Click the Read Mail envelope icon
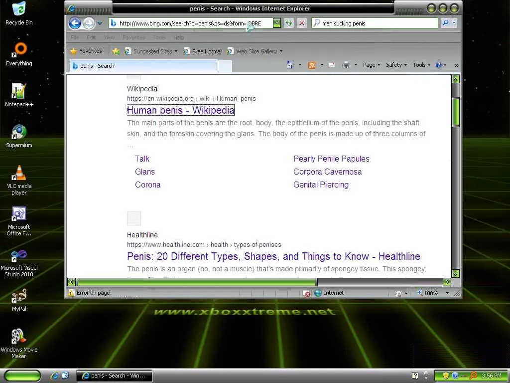 pos(332,65)
